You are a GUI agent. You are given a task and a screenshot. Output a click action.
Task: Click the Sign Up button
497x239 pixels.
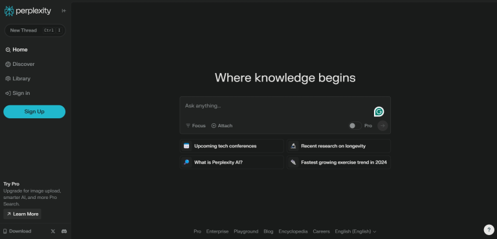click(34, 112)
